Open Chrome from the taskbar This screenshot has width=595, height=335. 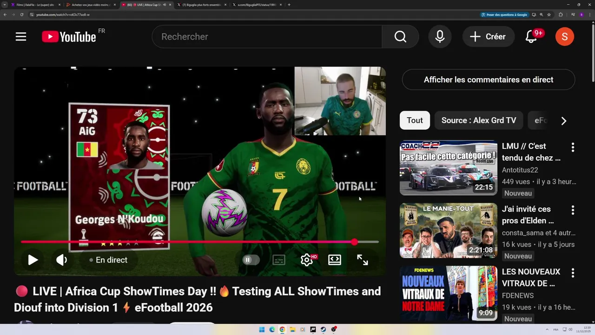[282, 329]
